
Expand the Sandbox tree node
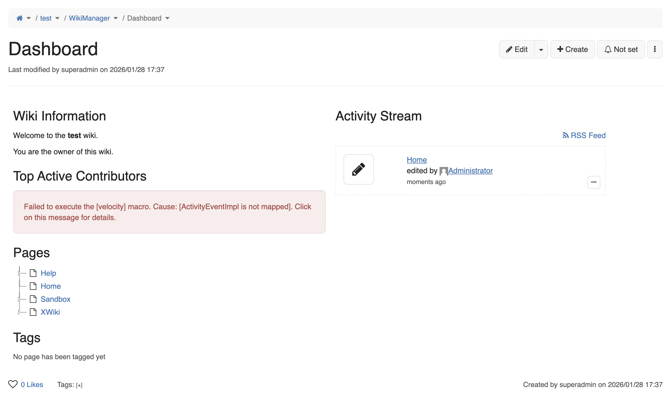pos(19,299)
